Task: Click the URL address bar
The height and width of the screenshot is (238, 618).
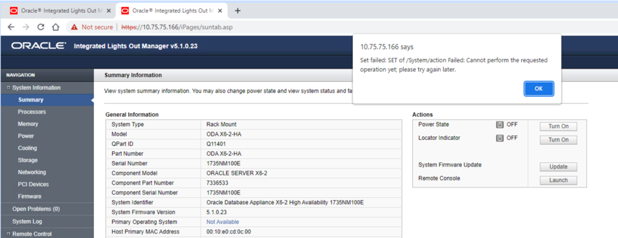Action: click(285, 27)
